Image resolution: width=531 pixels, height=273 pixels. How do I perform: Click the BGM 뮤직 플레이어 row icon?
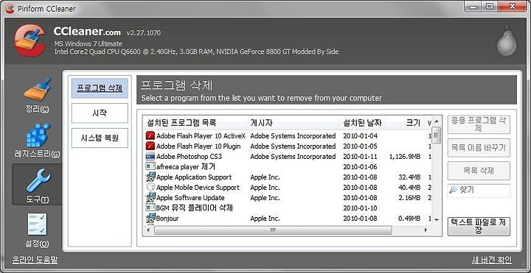click(150, 208)
